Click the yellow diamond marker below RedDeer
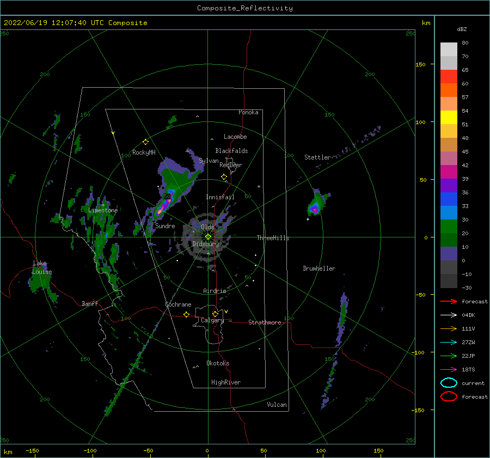The width and height of the screenshot is (490, 458). point(224,177)
